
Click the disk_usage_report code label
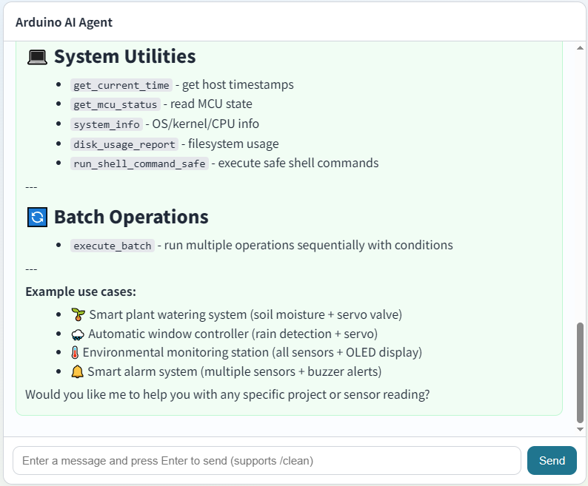point(124,144)
